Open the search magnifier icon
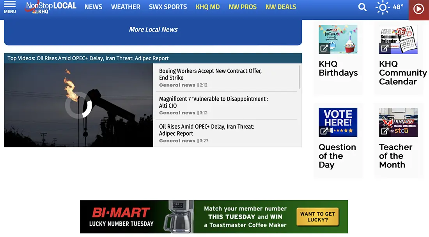Image resolution: width=429 pixels, height=237 pixels. point(362,7)
